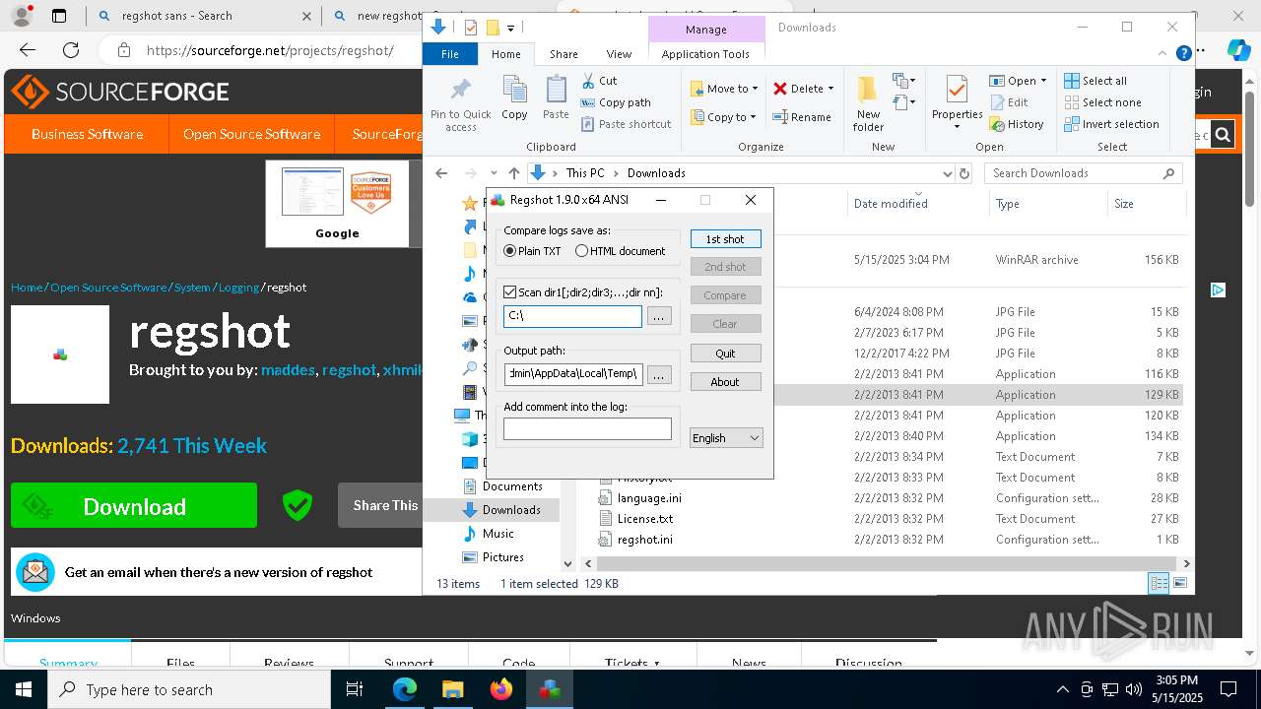Open the Application Tools tab
This screenshot has width=1261, height=709.
[x=705, y=54]
